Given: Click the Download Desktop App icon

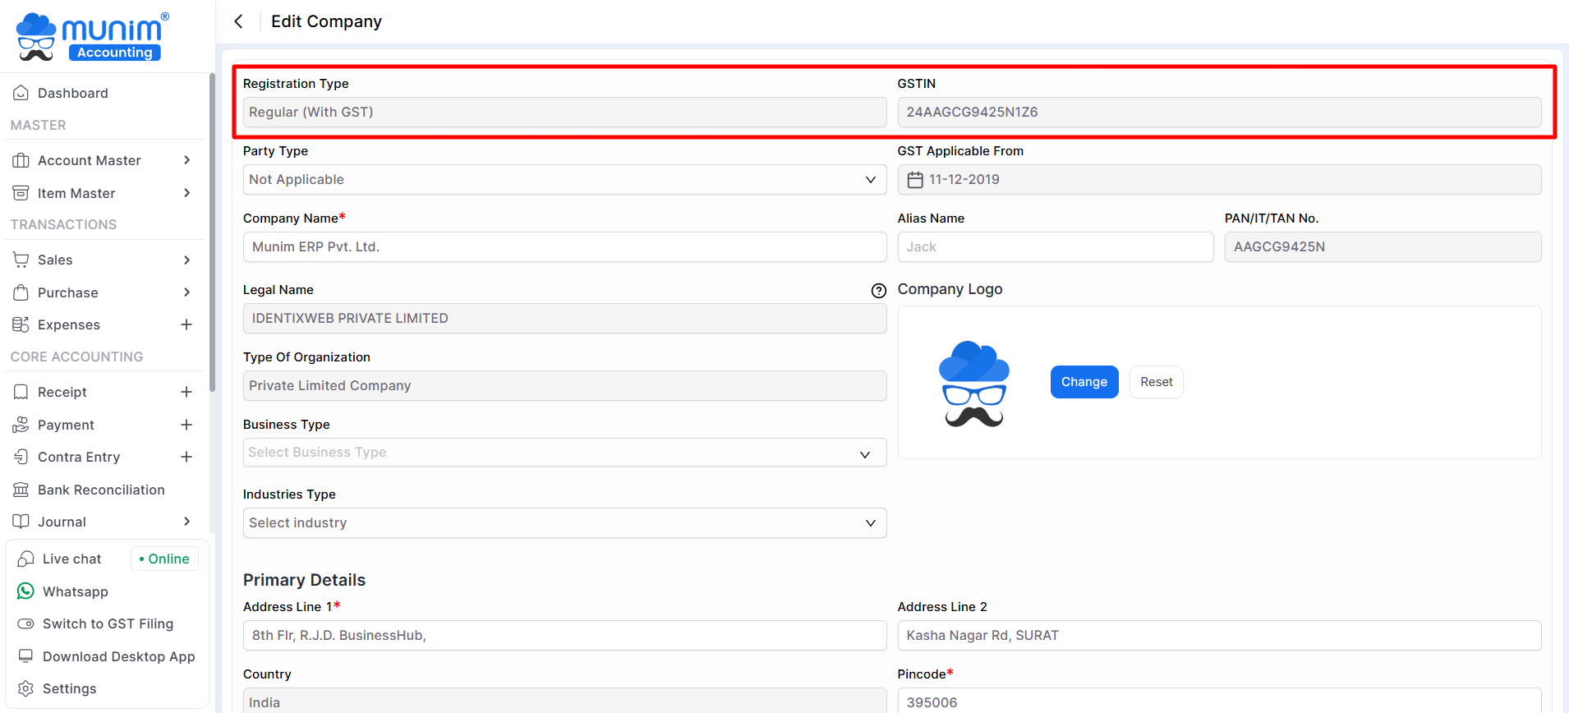Looking at the screenshot, I should (x=26, y=656).
